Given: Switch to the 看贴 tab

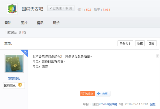Looking at the screenshot, I should click(x=8, y=23).
